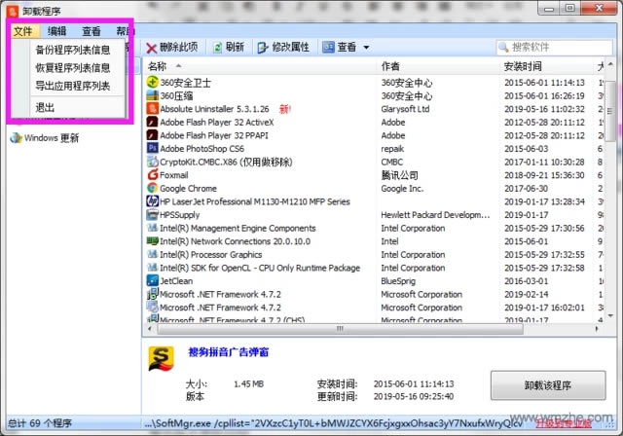Click the search magnifier icon
This screenshot has width=623, height=436.
[x=503, y=48]
